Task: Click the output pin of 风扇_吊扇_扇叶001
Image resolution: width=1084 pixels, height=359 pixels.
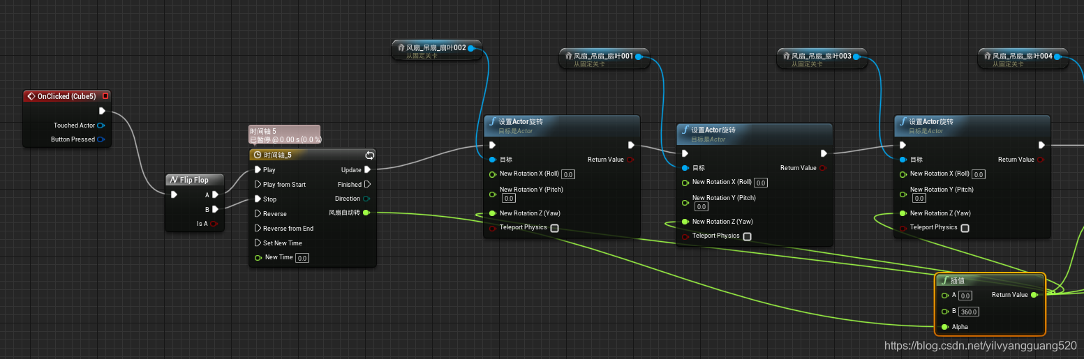Action: tap(639, 56)
